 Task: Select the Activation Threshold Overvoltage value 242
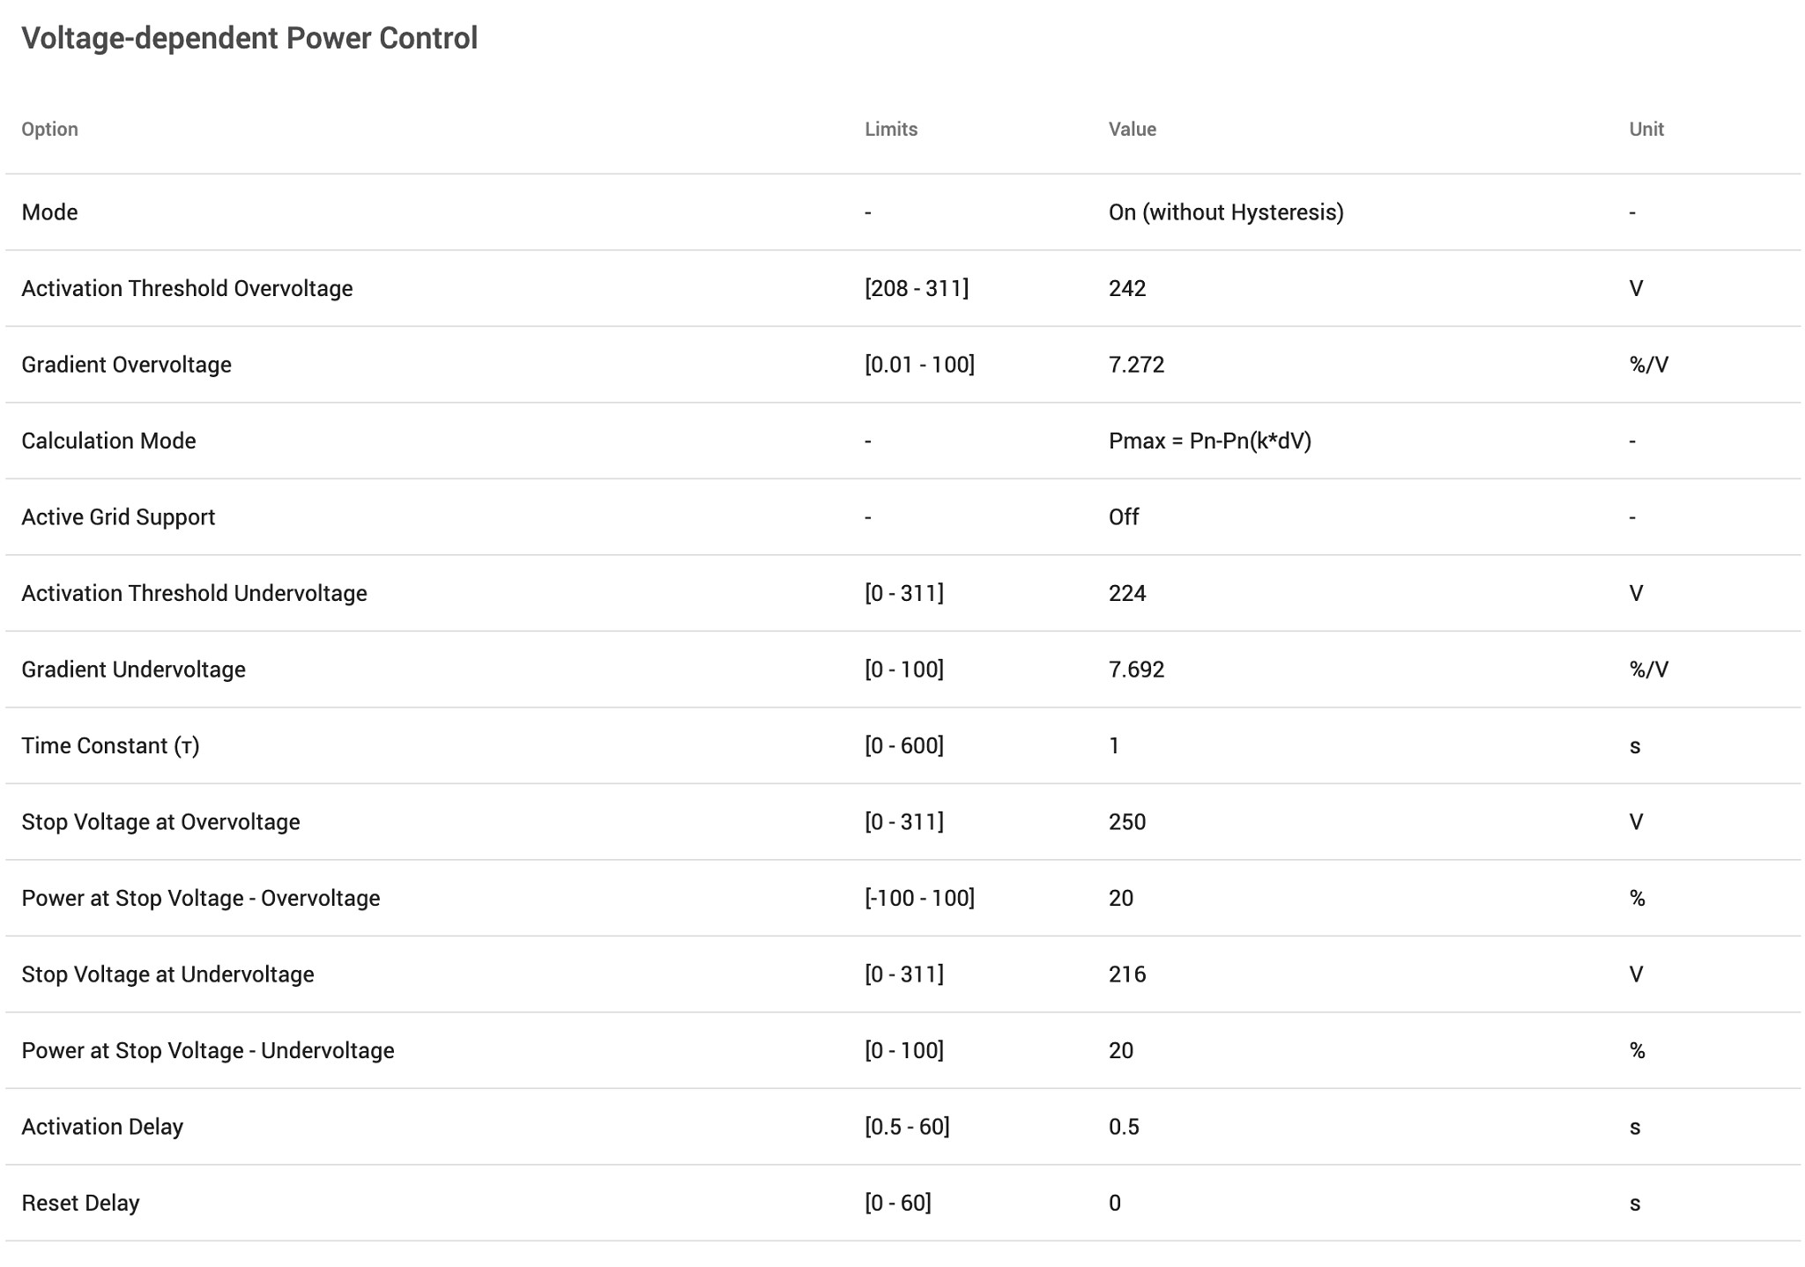1127,288
